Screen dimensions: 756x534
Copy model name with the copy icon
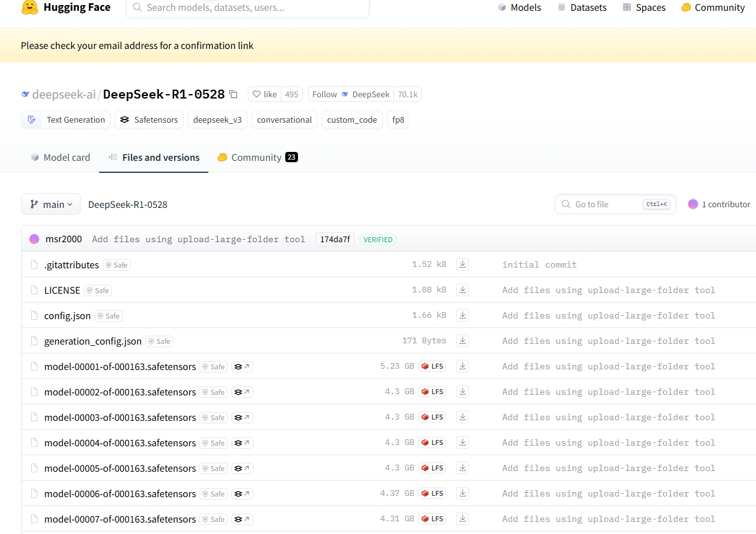233,95
